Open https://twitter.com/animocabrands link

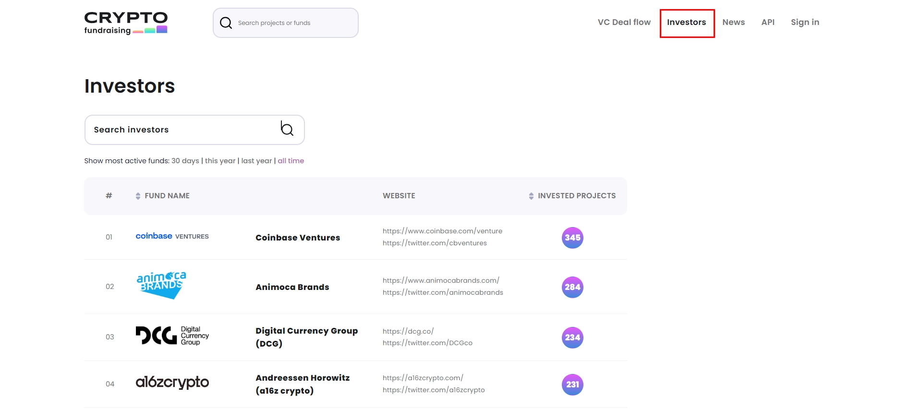[443, 292]
